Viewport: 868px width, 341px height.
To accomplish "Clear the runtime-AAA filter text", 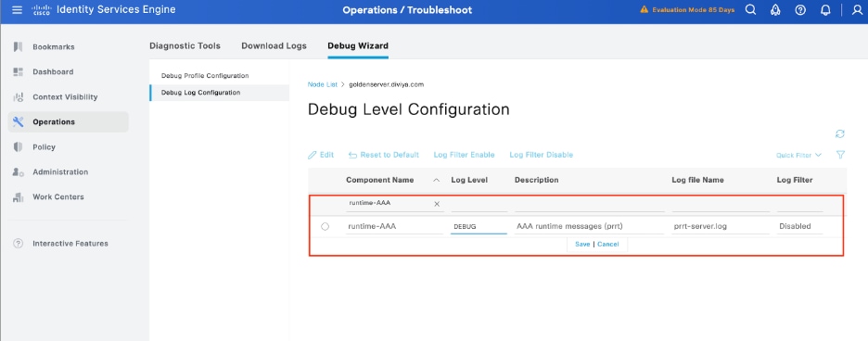I will (x=437, y=204).
